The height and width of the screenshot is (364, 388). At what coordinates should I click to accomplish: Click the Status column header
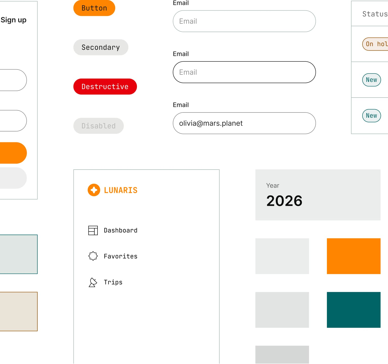point(375,14)
